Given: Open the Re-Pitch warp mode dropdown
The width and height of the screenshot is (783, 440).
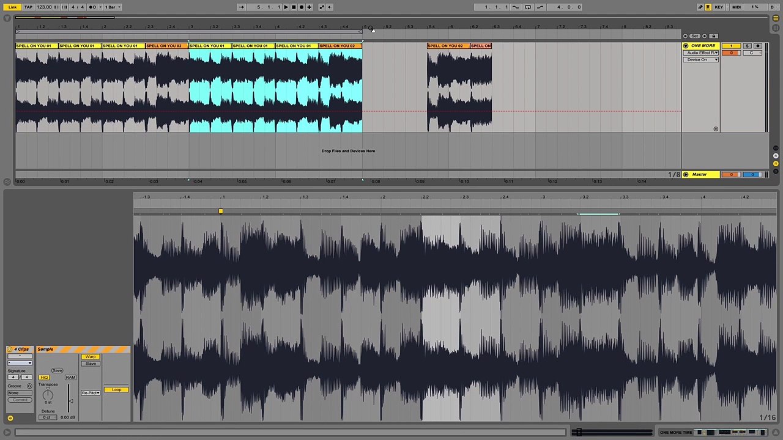Looking at the screenshot, I should pos(91,392).
